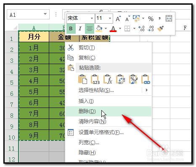Click the 9月 cell
The image size is (196, 167).
34,135
